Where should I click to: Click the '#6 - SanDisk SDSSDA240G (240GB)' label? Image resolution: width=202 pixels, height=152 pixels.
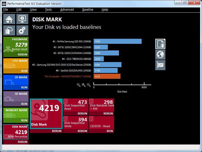73,71
